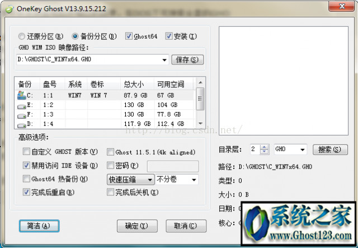Image resolution: width=358 pixels, height=248 pixels.
Task: Click the disk icon for drive D:
Action: (x=22, y=125)
